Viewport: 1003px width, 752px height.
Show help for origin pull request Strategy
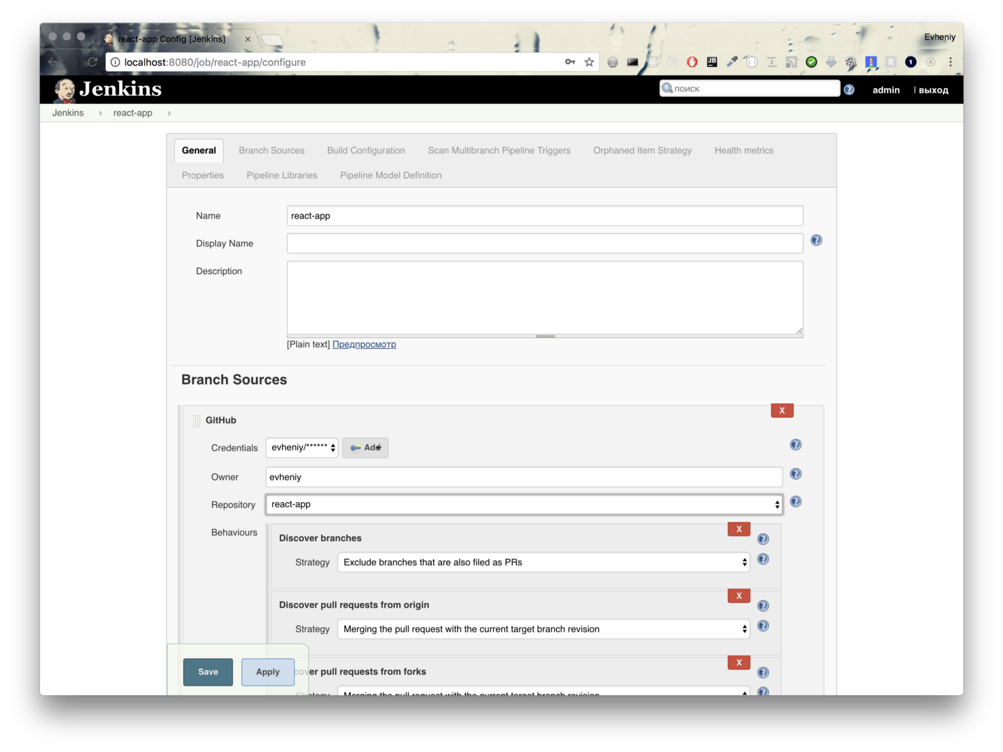763,626
